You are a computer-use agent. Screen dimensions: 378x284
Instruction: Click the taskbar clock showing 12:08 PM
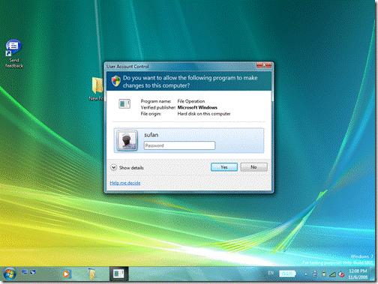pyautogui.click(x=358, y=274)
